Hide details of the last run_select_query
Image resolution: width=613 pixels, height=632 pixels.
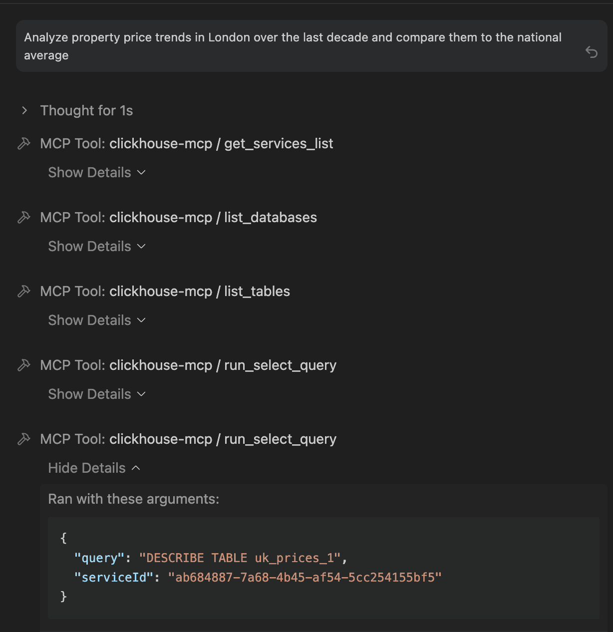[x=94, y=468]
